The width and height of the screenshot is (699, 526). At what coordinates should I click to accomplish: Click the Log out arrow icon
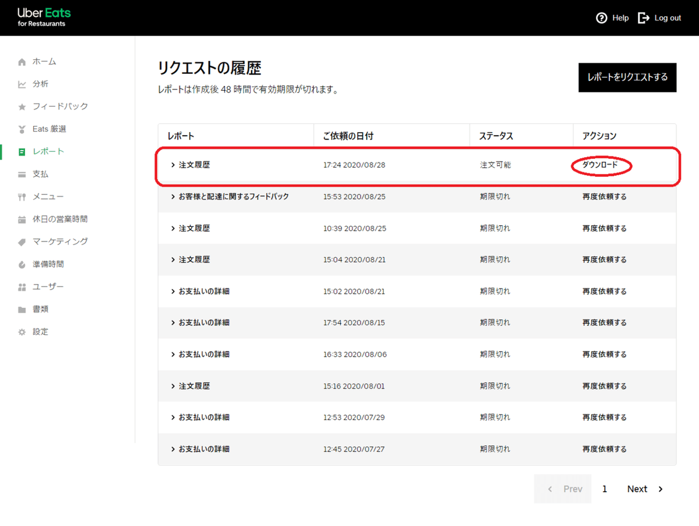pyautogui.click(x=644, y=18)
